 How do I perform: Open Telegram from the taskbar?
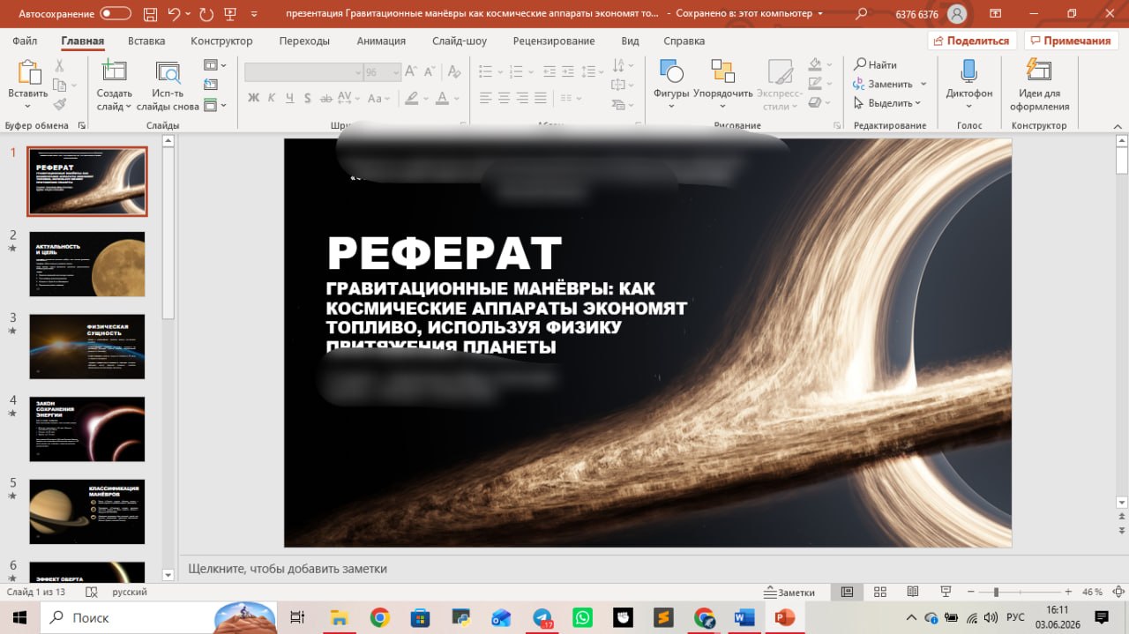point(542,618)
